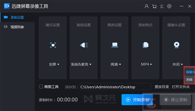Screen dimensions: 195x111
Task: Click the 停止录制 button
Action: 175,100
